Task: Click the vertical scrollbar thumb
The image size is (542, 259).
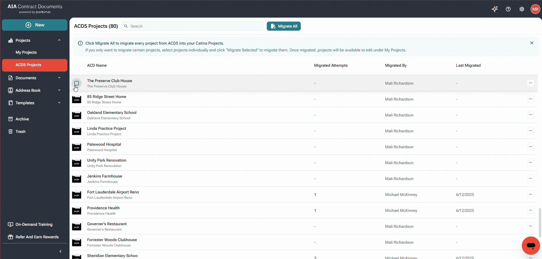Action: (x=540, y=222)
